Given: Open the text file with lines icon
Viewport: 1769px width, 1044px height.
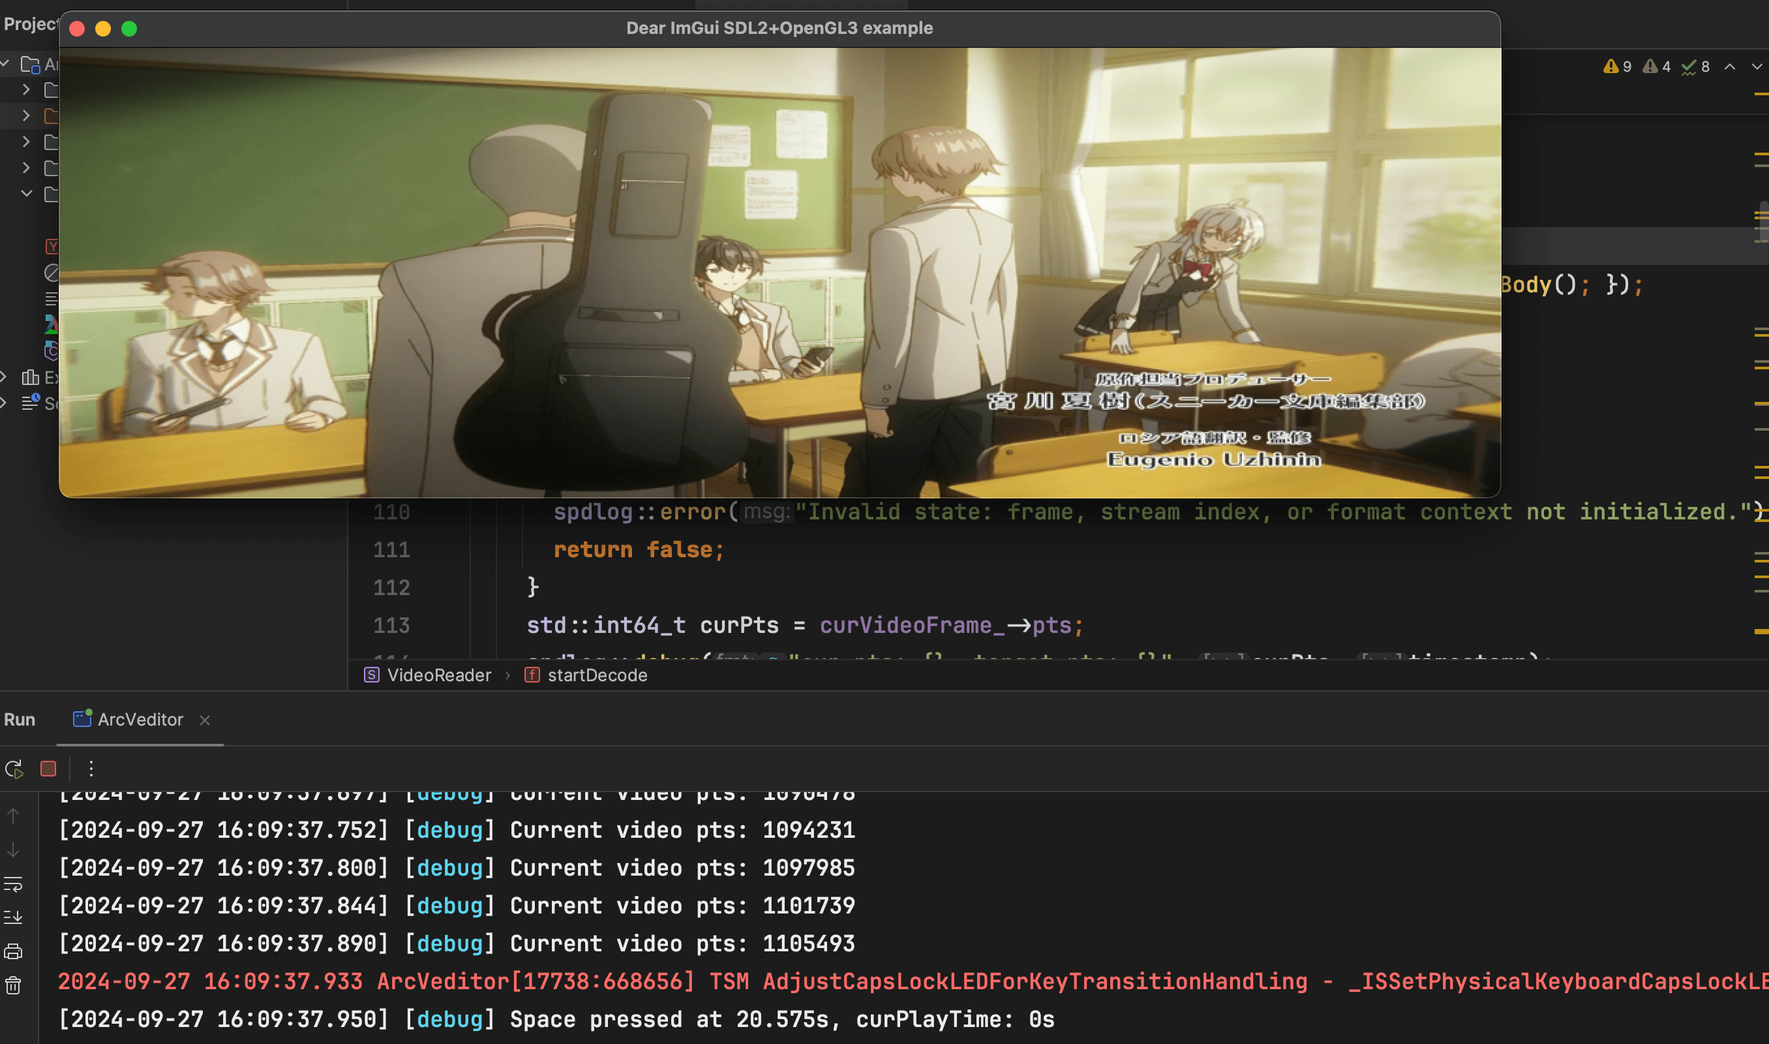Looking at the screenshot, I should pyautogui.click(x=52, y=298).
